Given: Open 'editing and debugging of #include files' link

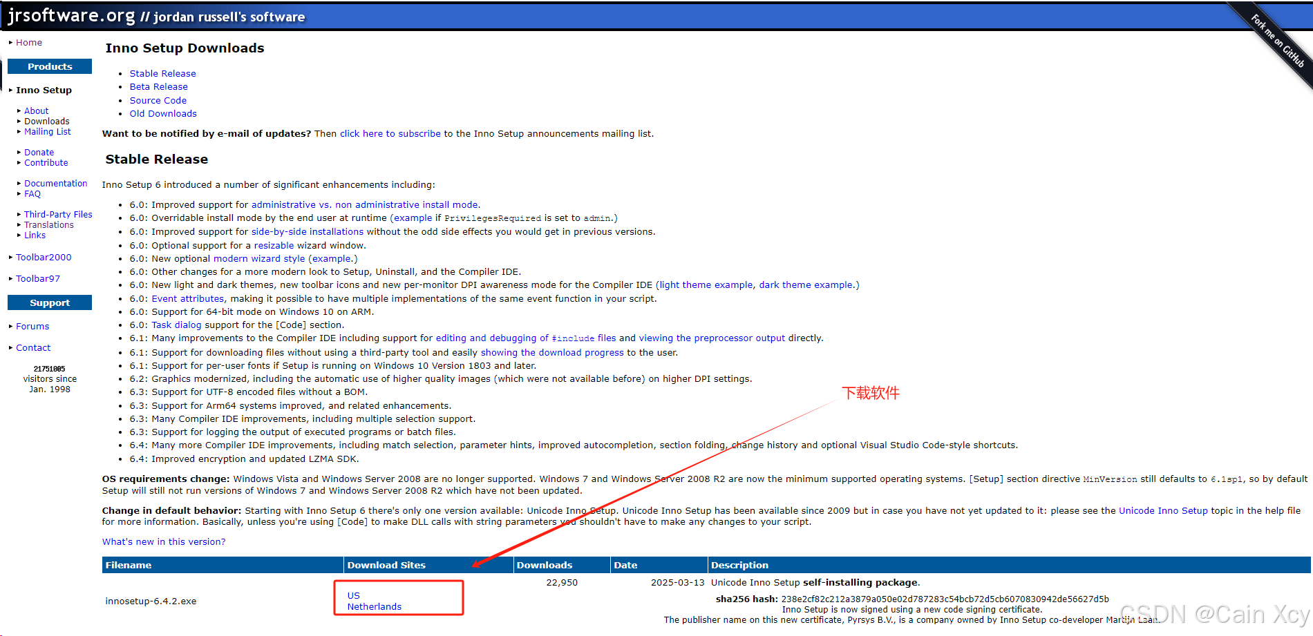Looking at the screenshot, I should (x=525, y=338).
